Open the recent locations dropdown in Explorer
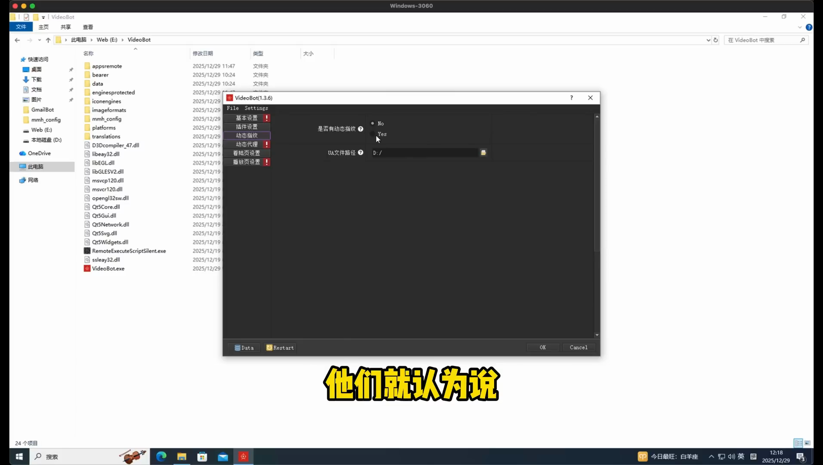Screen dimensions: 823x465 39,40
